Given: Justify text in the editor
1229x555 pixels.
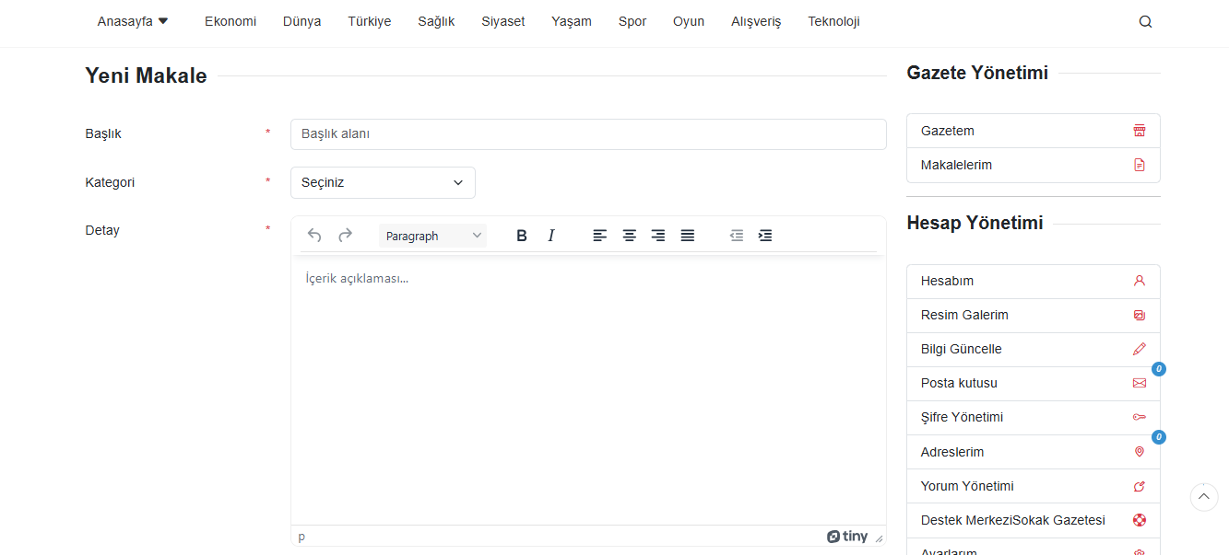Looking at the screenshot, I should click(688, 236).
